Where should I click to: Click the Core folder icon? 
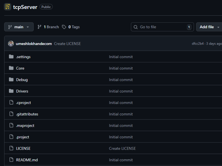[x=11, y=68]
